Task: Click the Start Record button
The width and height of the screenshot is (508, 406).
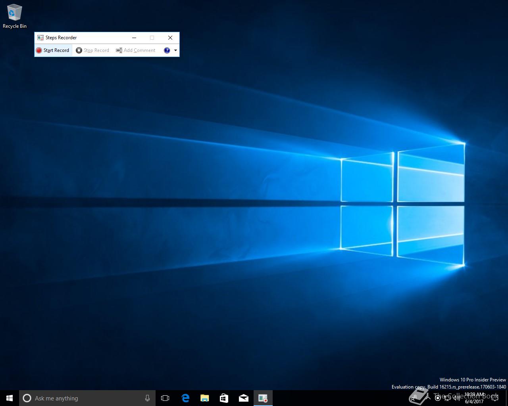Action: coord(53,50)
